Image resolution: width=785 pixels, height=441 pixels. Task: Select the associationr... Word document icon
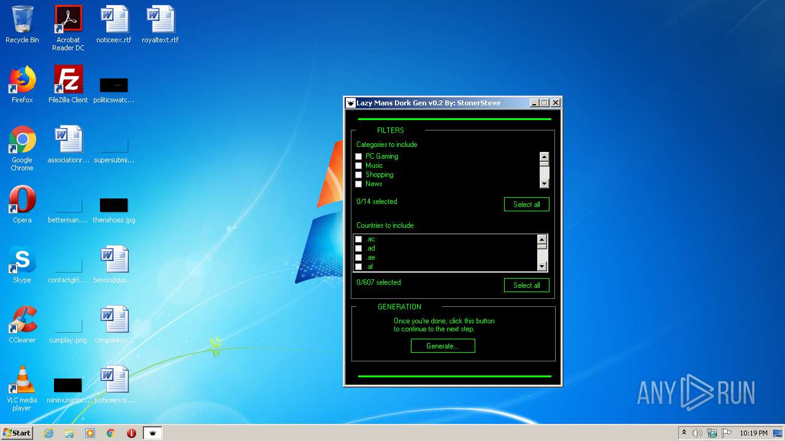click(68, 145)
